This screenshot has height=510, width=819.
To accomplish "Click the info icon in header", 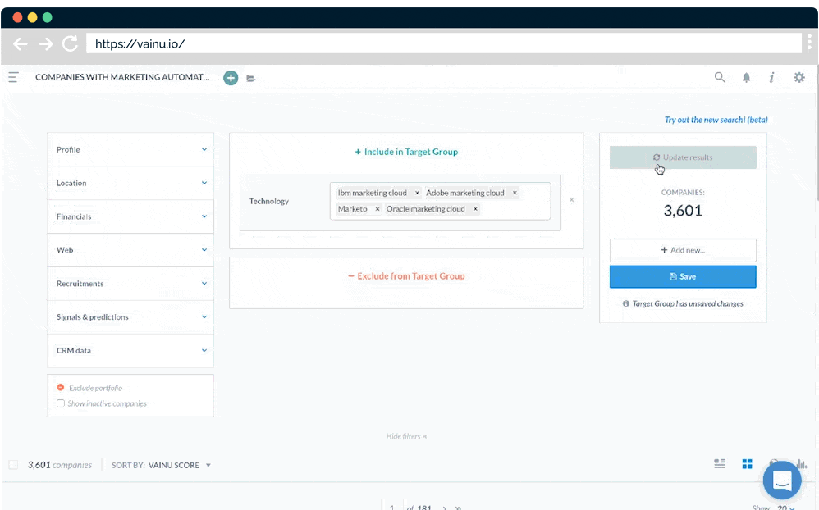I will click(771, 77).
